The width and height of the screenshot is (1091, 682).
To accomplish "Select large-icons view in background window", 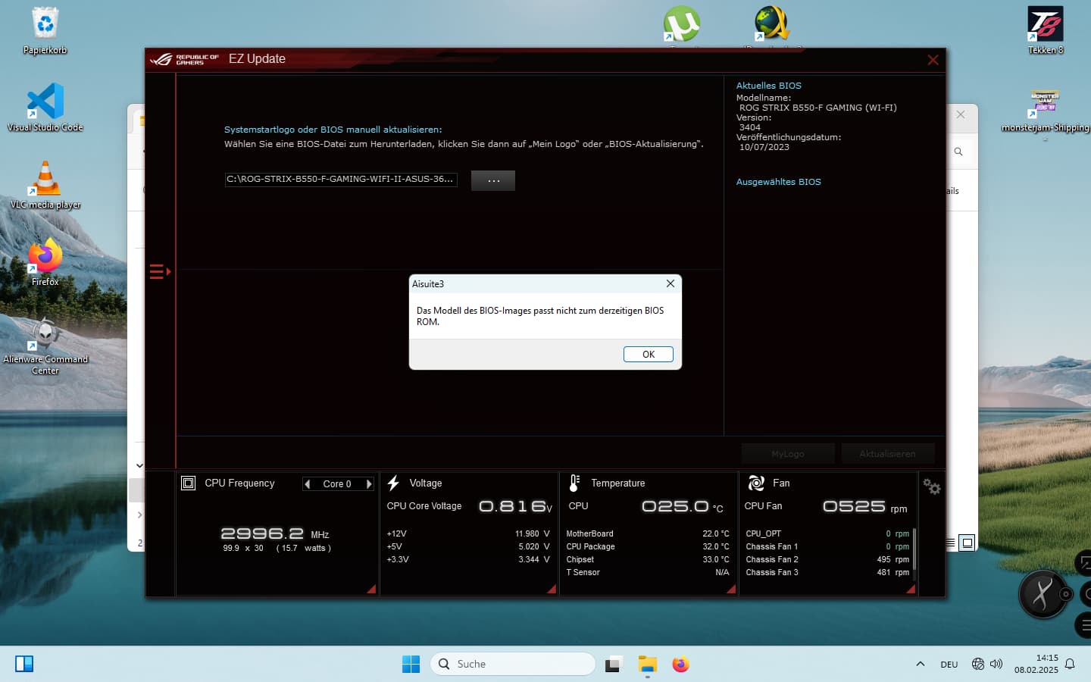I will (968, 543).
